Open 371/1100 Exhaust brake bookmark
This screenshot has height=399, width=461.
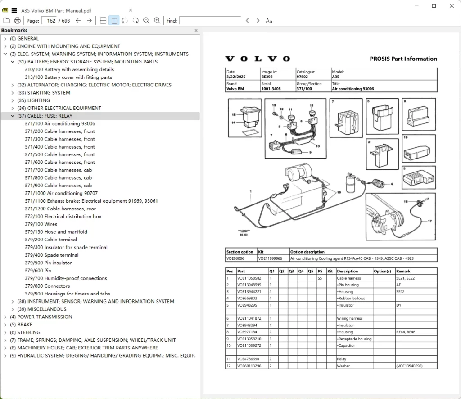pos(91,201)
